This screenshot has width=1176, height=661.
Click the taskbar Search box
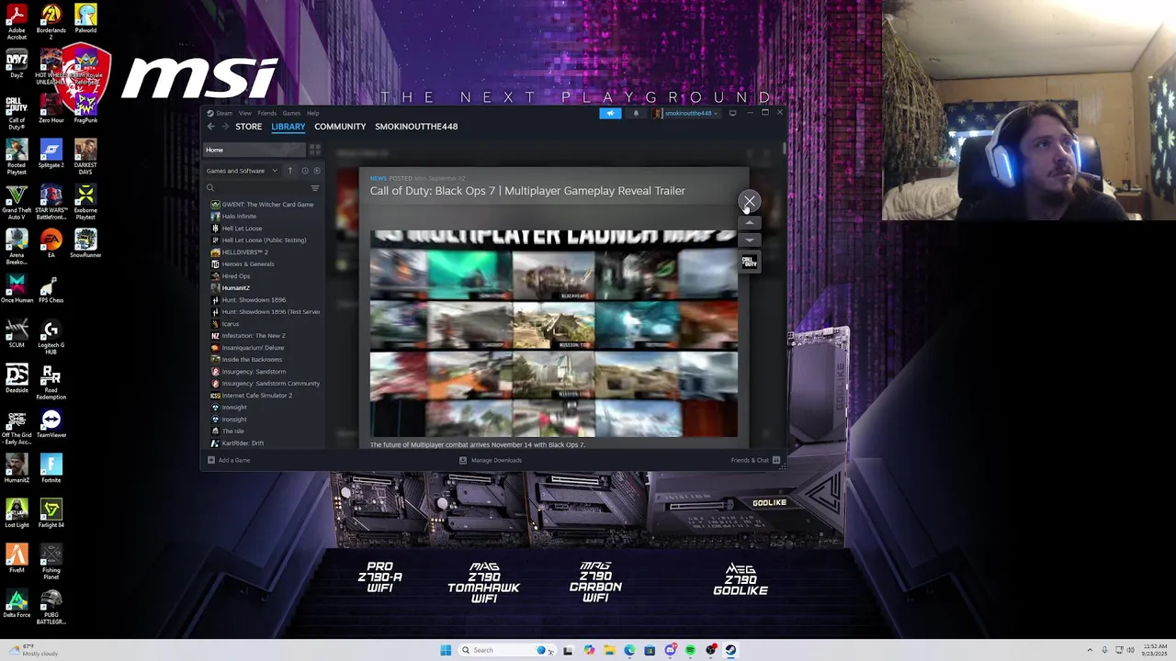pos(505,650)
